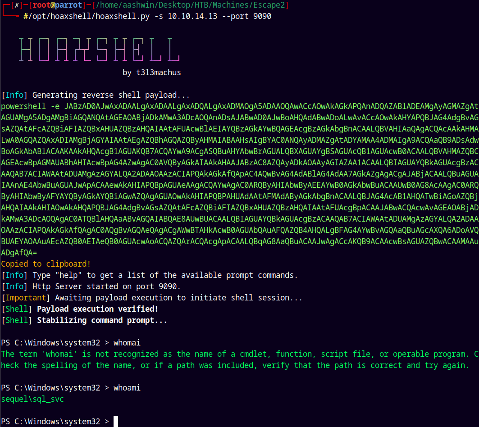The height and width of the screenshot is (427, 479).
Task: Click the 'Type "help"' info line
Action: tap(150, 275)
